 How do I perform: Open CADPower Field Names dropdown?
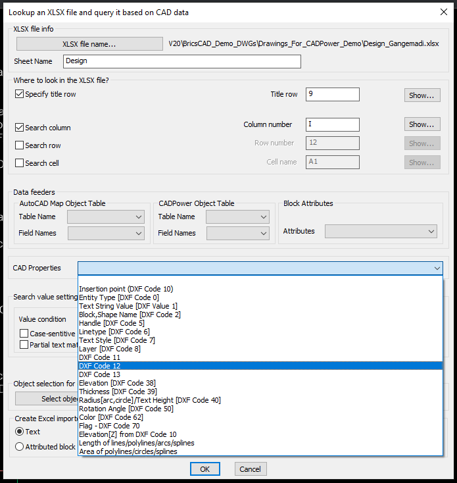pyautogui.click(x=237, y=233)
